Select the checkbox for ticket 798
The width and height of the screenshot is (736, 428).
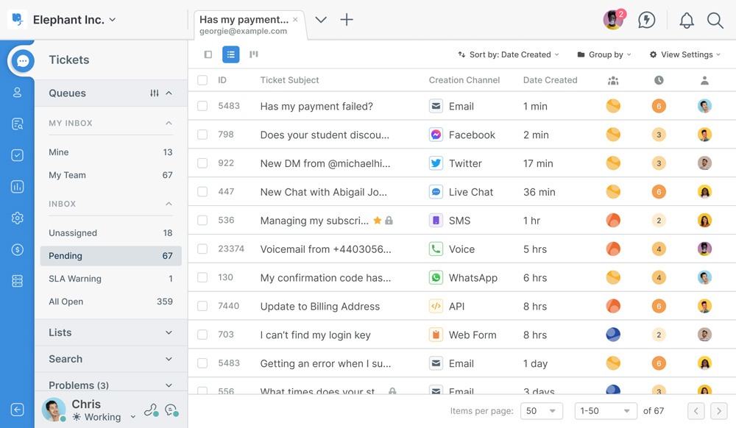click(202, 135)
